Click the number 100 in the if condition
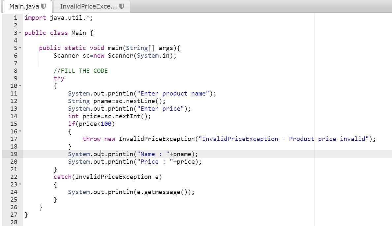The width and height of the screenshot is (392, 226). [x=106, y=124]
